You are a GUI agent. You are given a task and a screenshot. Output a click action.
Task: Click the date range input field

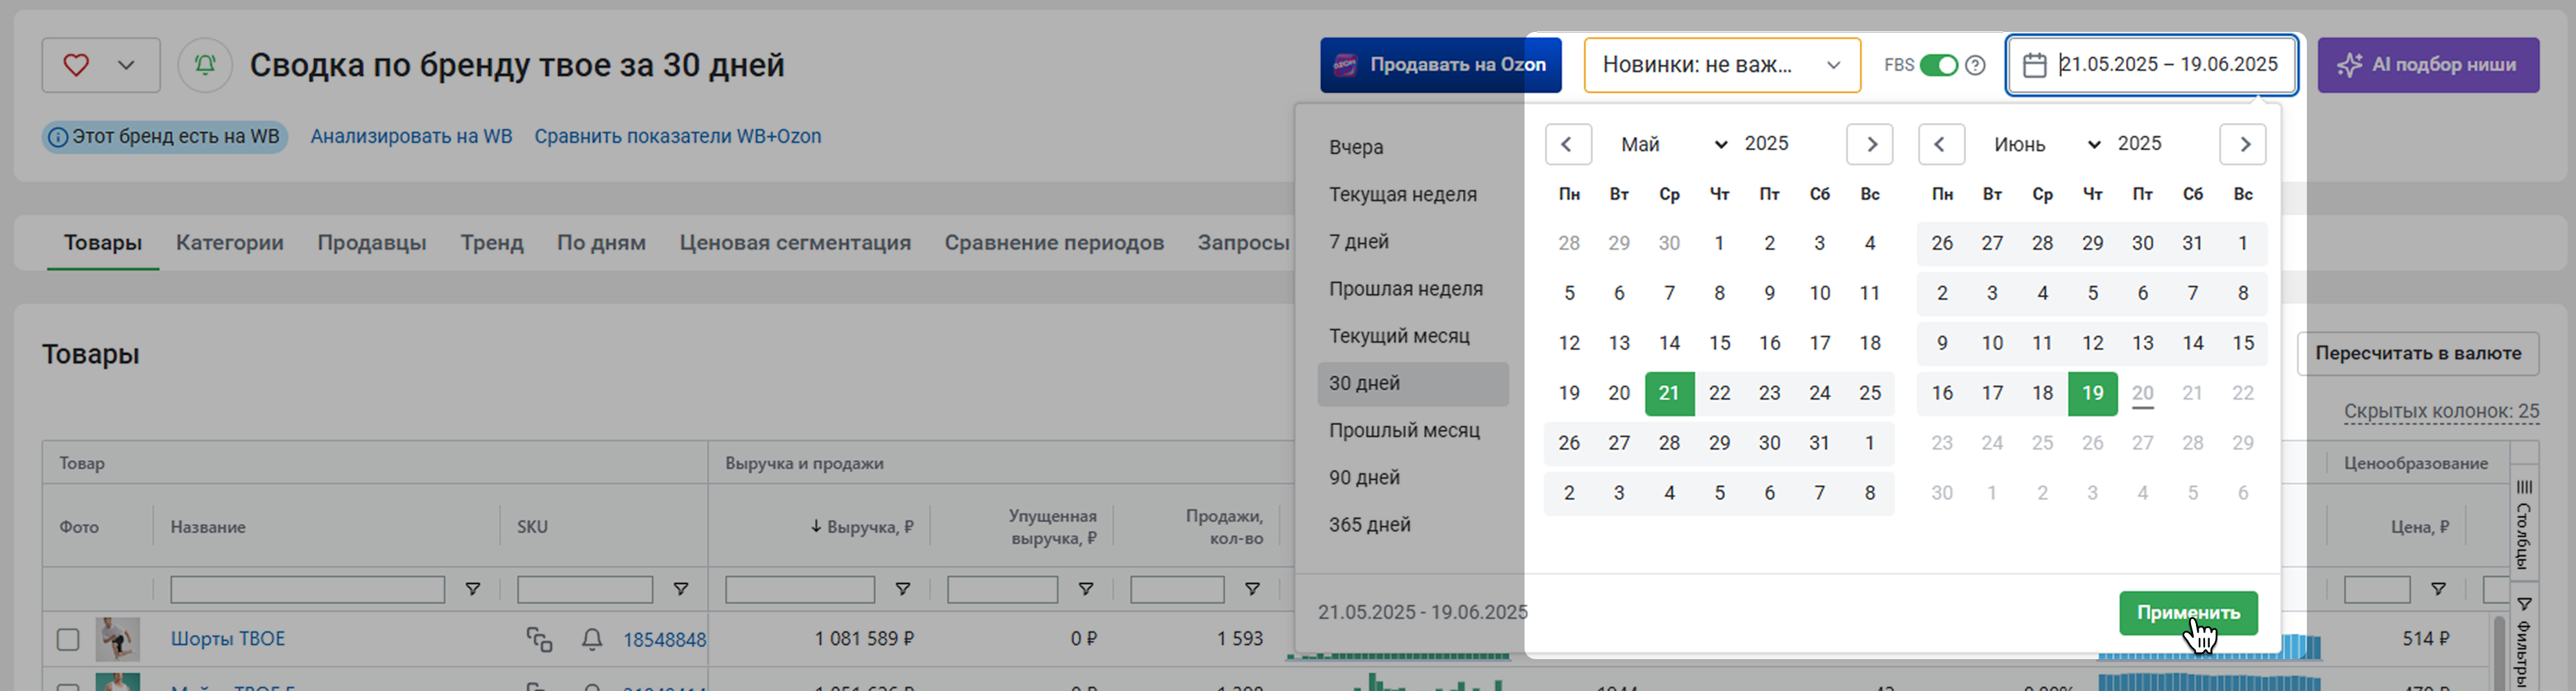click(2152, 65)
